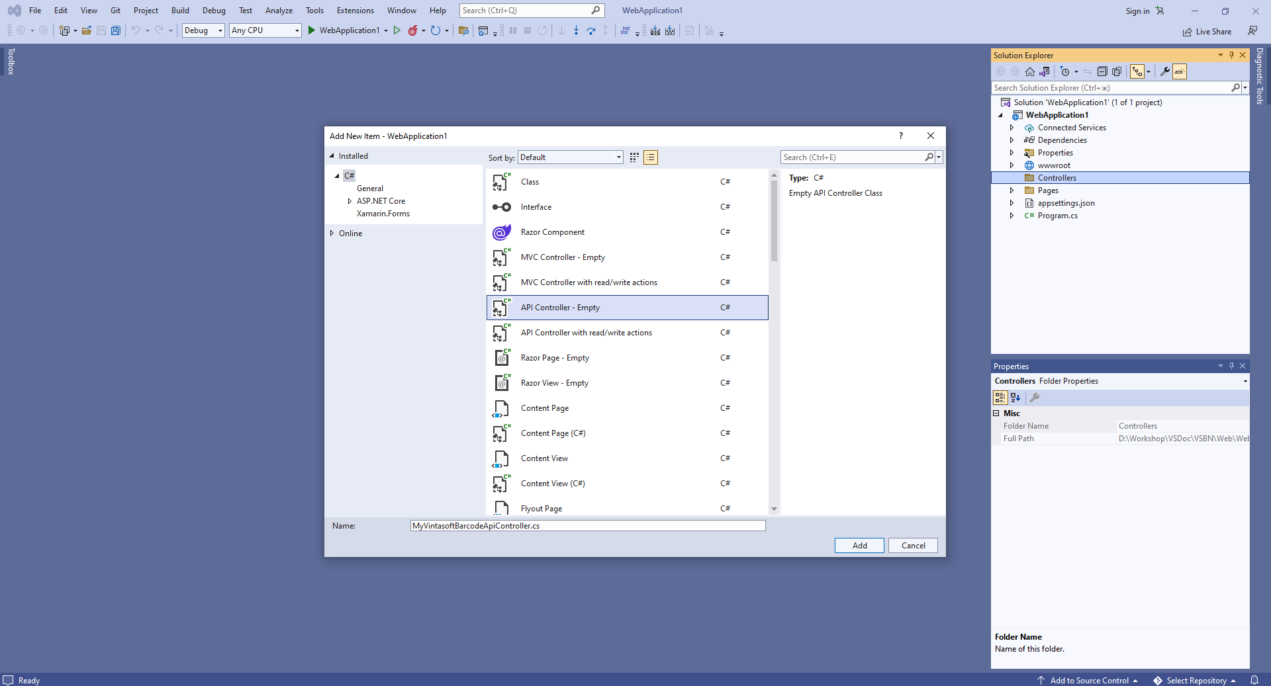This screenshot has width=1271, height=686.
Task: Select 'API Controller with read/write actions' template
Action: (x=628, y=333)
